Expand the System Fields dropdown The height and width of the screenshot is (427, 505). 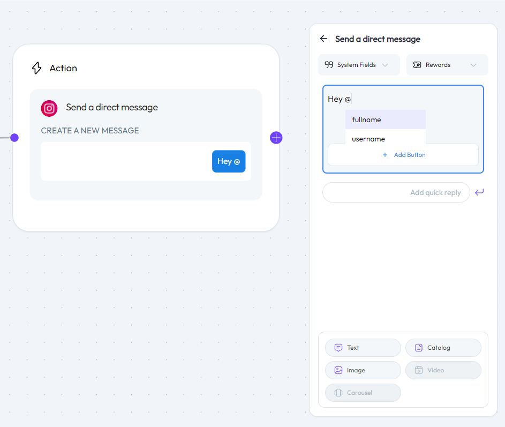coord(385,65)
